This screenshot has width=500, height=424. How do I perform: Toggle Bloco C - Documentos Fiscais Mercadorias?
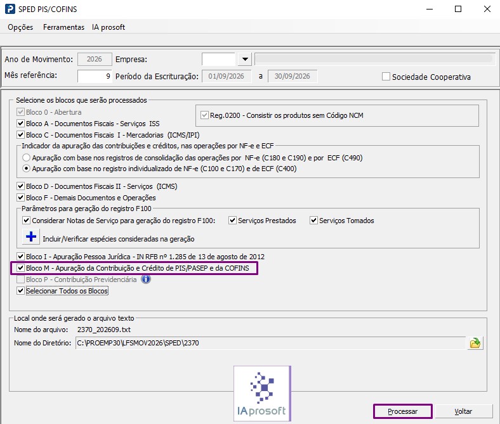point(21,135)
